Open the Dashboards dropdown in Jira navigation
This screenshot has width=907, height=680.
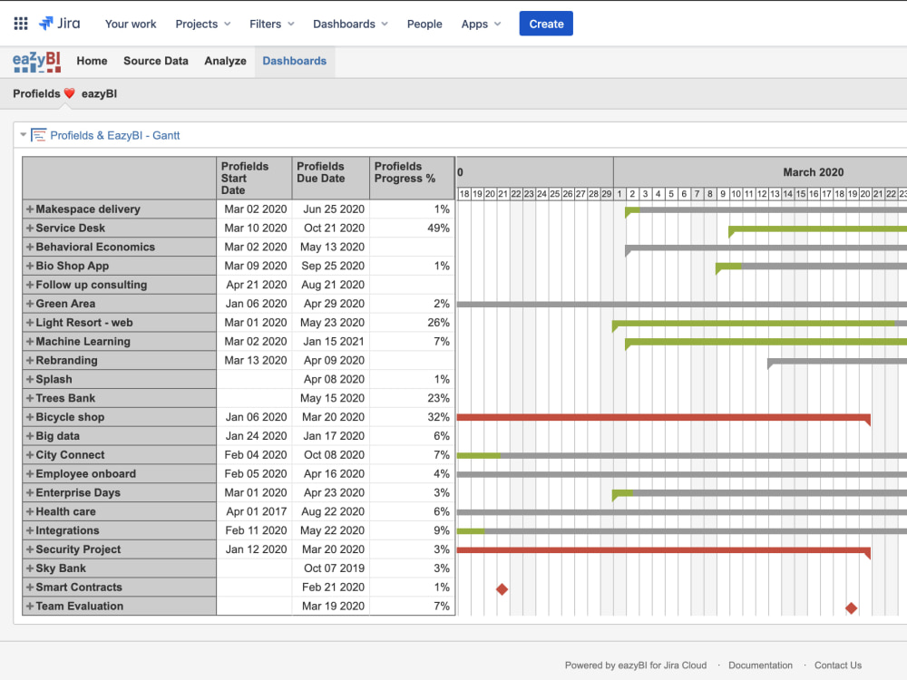[350, 24]
